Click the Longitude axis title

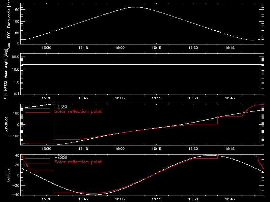tap(6, 125)
